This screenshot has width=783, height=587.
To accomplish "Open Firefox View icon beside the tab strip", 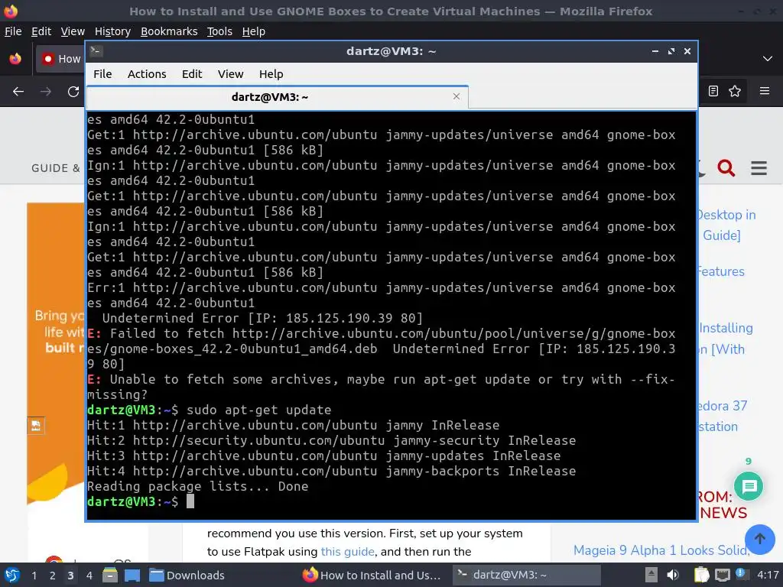I will click(15, 59).
